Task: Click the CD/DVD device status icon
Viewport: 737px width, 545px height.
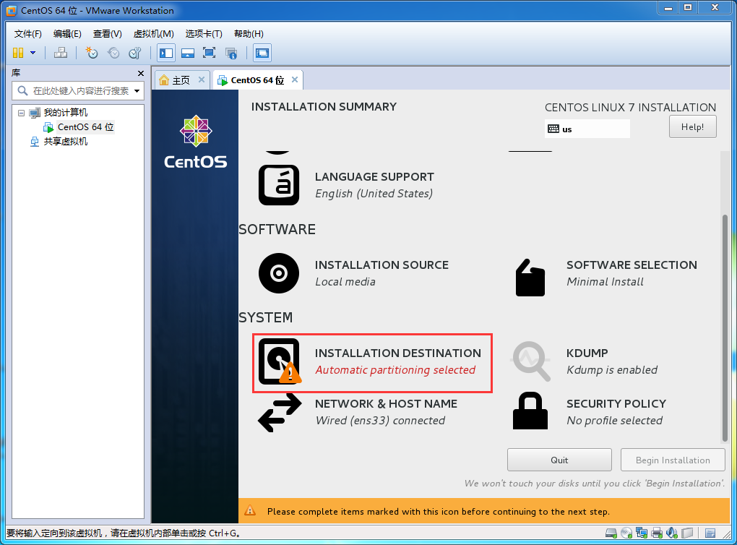Action: point(626,533)
